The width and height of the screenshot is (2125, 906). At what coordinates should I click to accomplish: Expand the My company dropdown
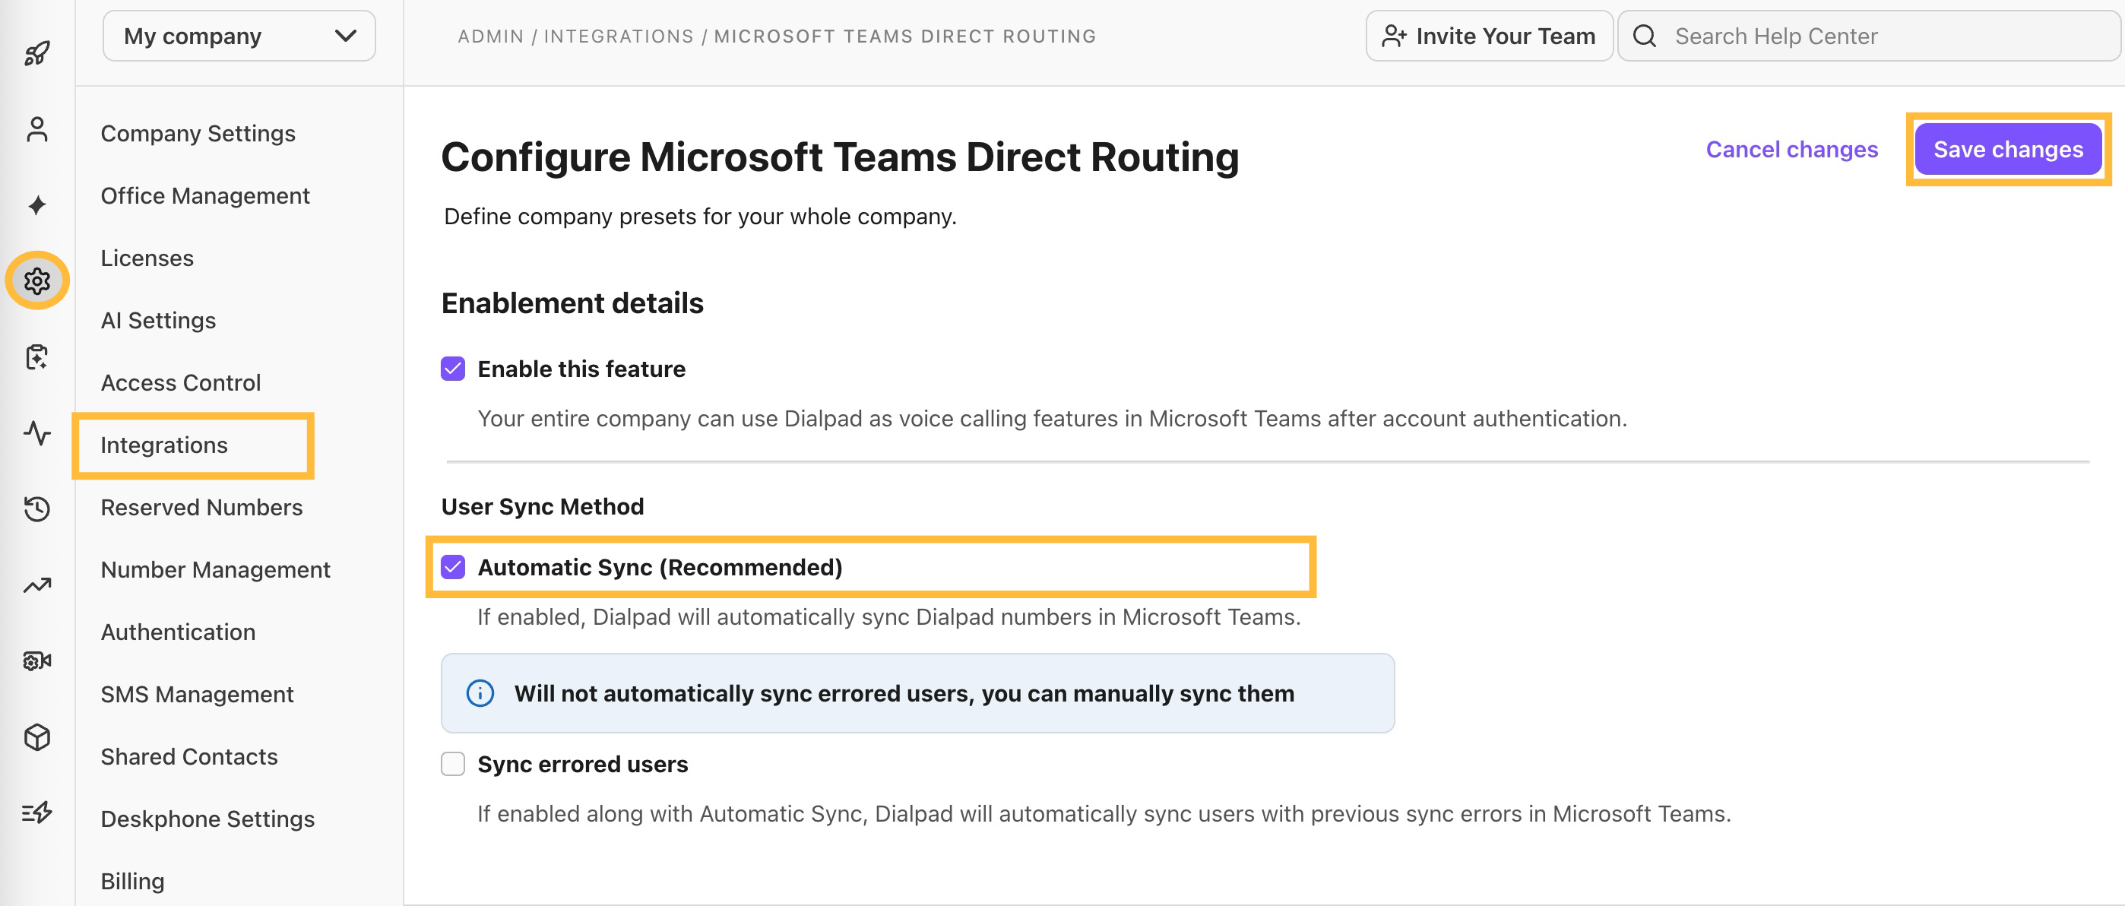pyautogui.click(x=239, y=36)
